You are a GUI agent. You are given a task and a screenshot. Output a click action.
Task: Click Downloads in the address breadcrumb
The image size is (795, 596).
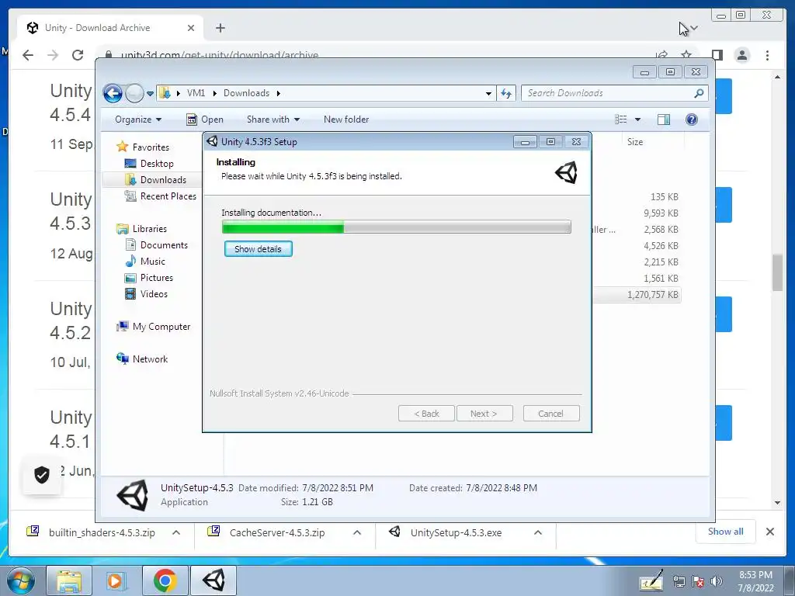[x=246, y=93]
